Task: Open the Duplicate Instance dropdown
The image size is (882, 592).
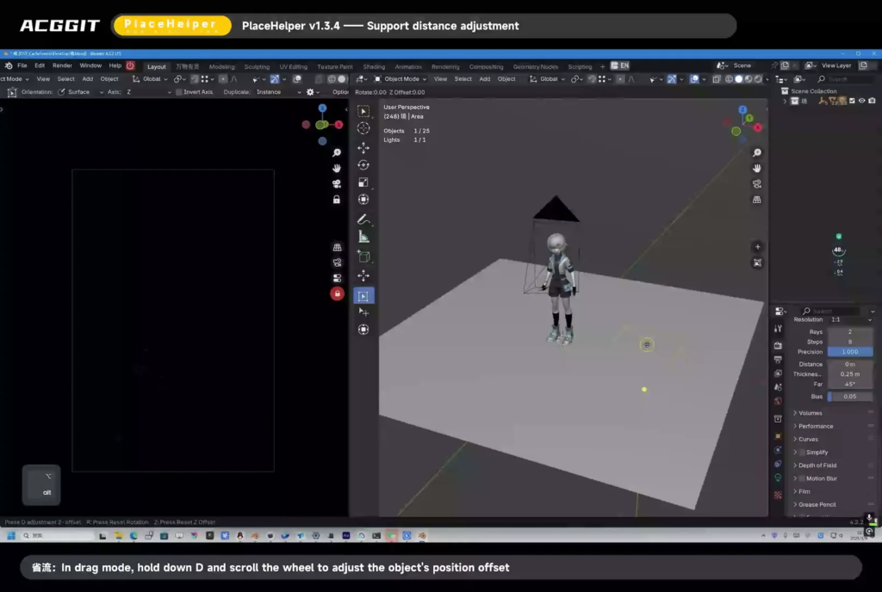Action: click(x=278, y=92)
